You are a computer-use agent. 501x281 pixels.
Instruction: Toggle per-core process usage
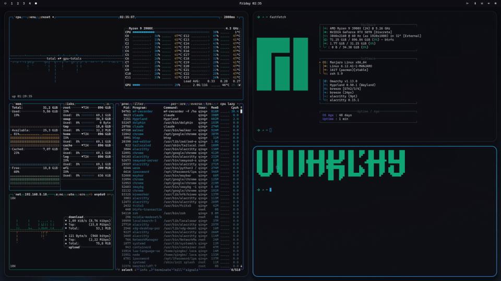click(x=178, y=104)
